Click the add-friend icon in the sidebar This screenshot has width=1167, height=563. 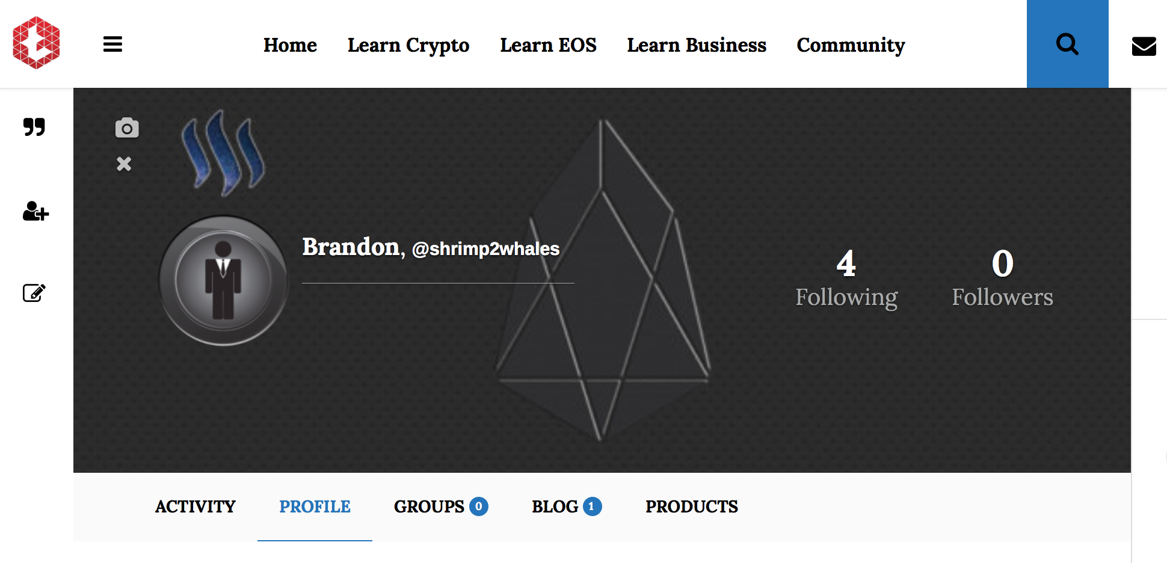click(35, 212)
